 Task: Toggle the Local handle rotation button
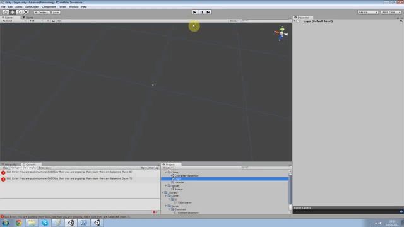[54, 12]
